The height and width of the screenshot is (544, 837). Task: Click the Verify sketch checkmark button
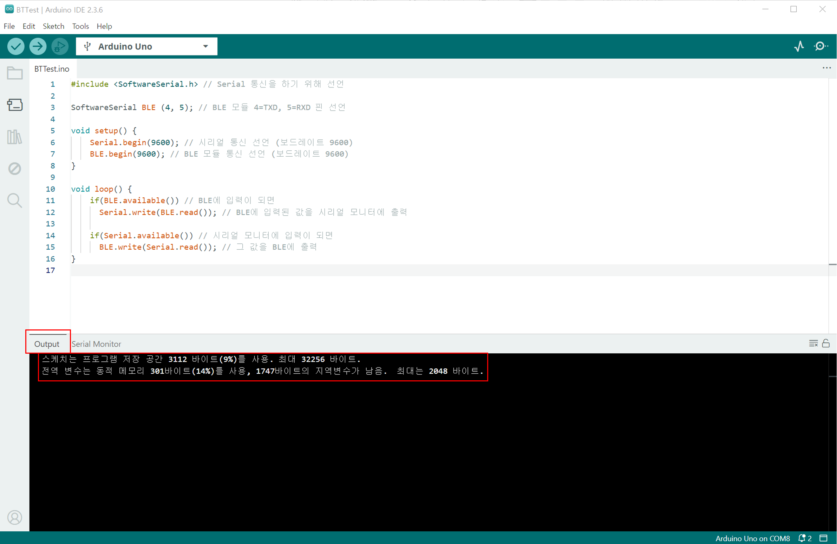point(16,46)
